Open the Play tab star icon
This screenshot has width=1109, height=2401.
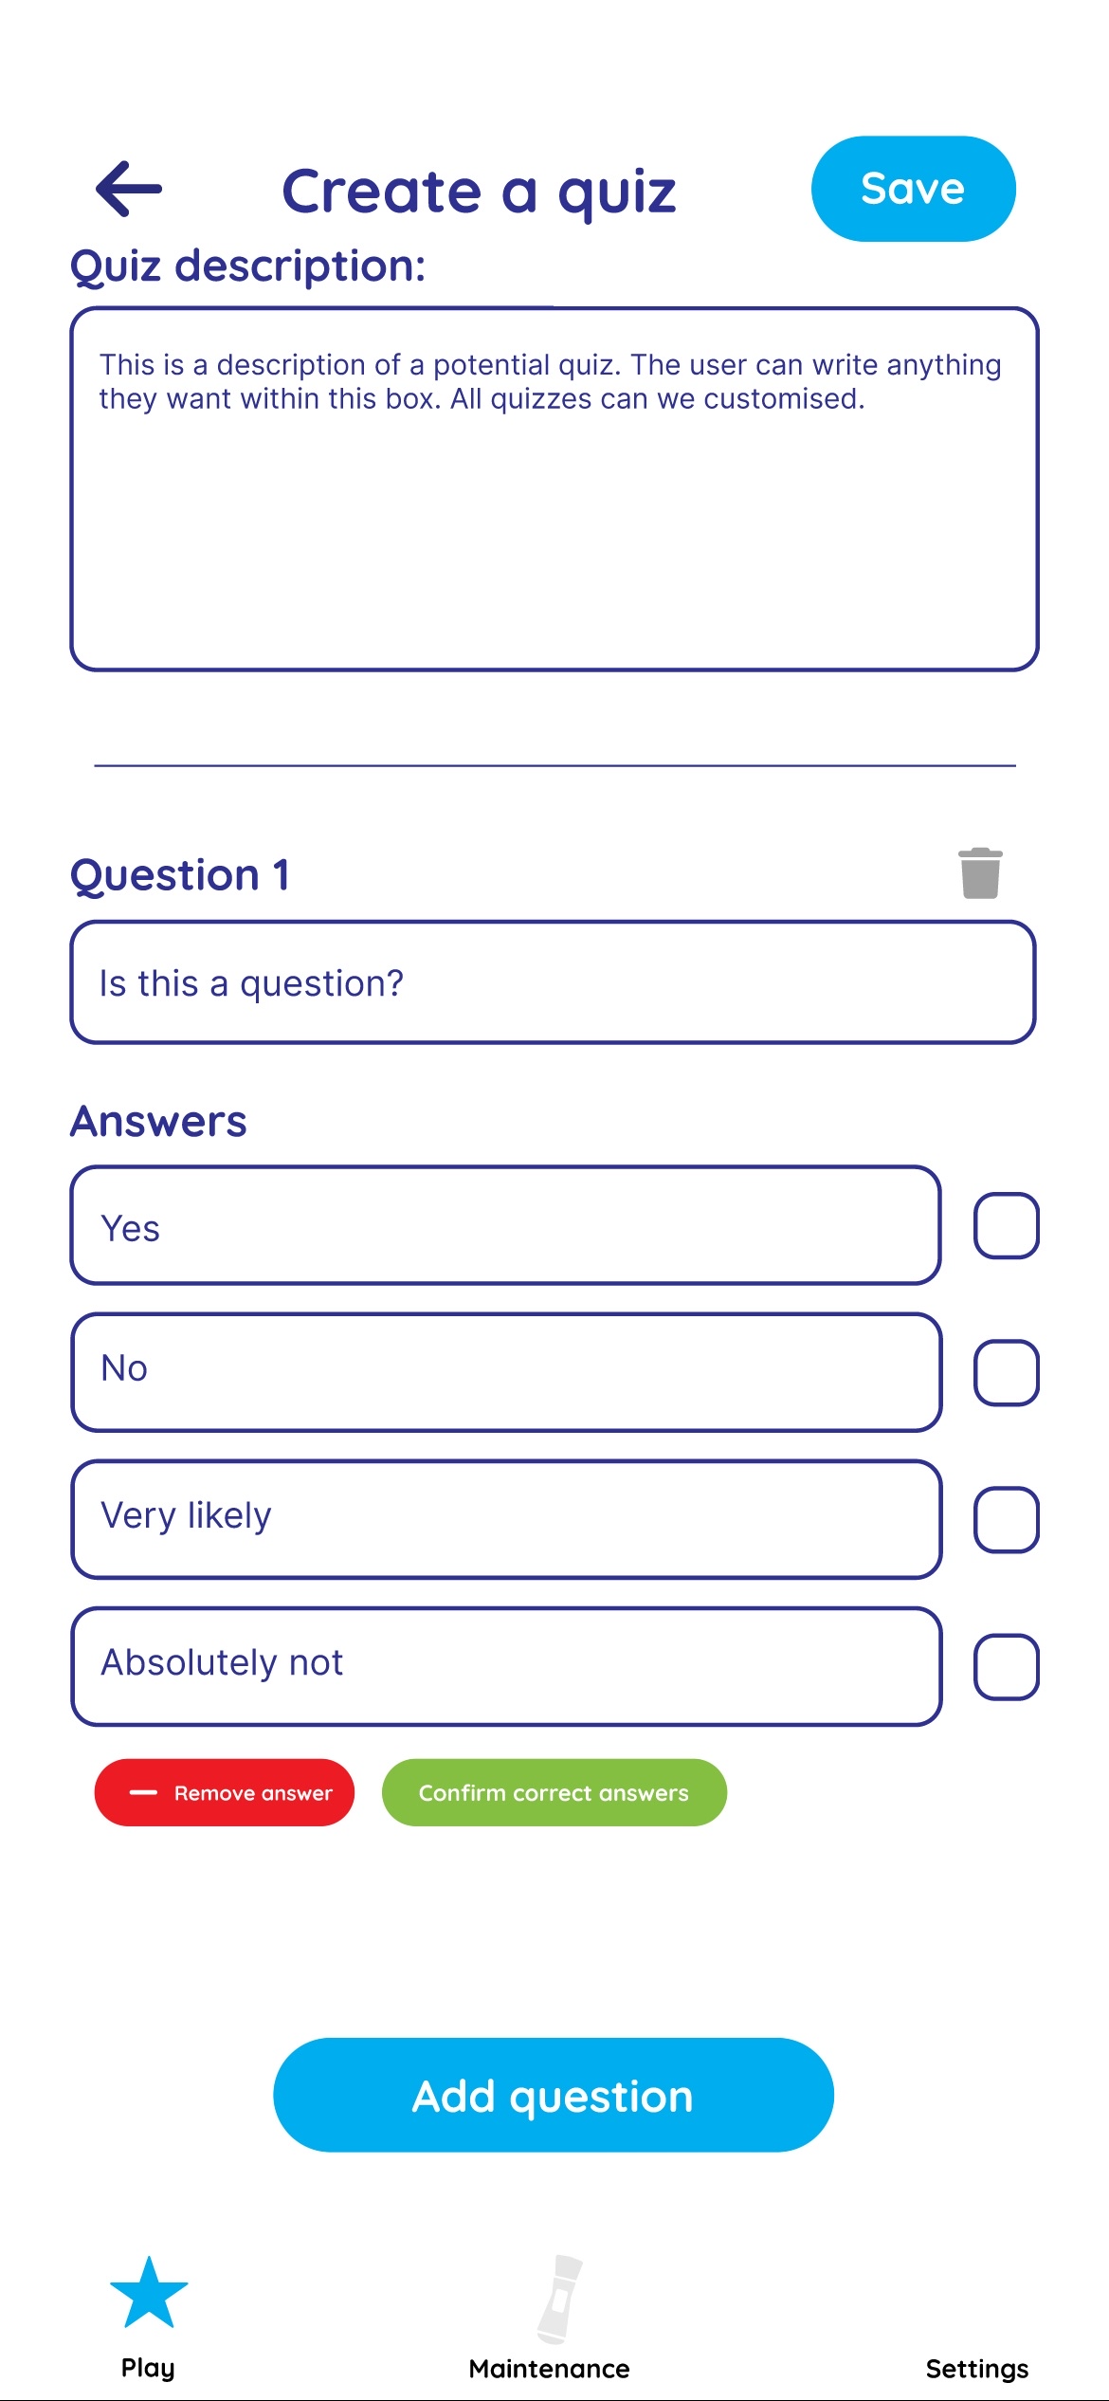pyautogui.click(x=149, y=2293)
